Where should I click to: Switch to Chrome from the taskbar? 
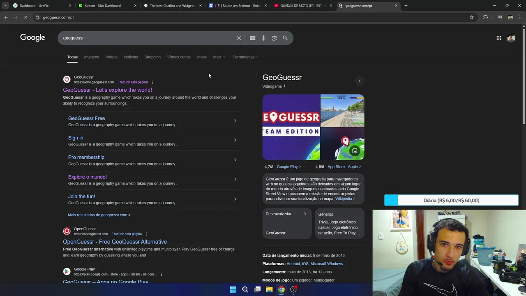[x=281, y=289]
